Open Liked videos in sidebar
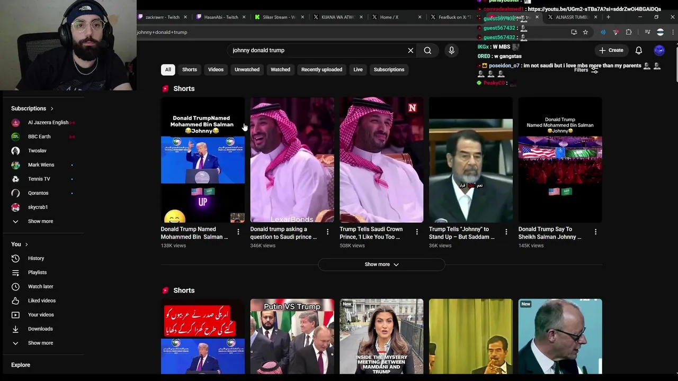Screen dimensions: 678x381 [x=42, y=301]
